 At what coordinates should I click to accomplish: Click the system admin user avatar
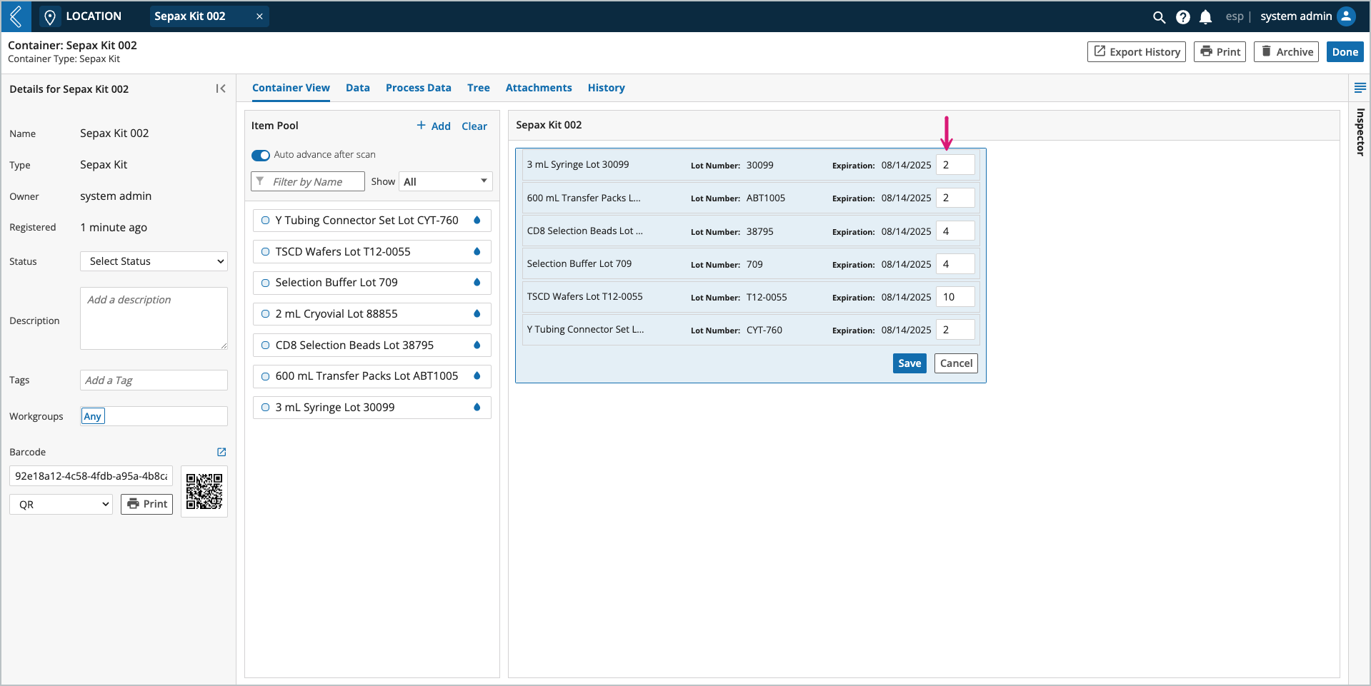(1346, 16)
